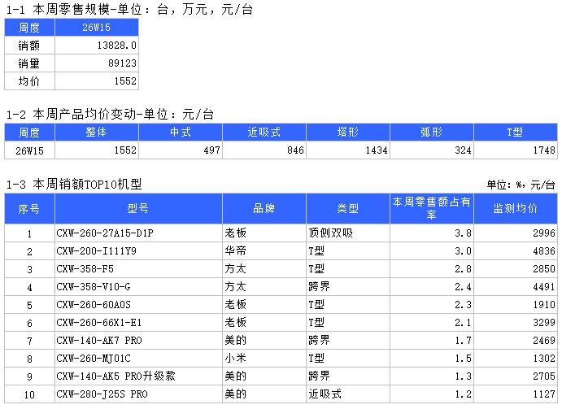The height and width of the screenshot is (409, 562).
Task: Select model CXW-140-AK5 PRO升级款
Action: tap(115, 376)
